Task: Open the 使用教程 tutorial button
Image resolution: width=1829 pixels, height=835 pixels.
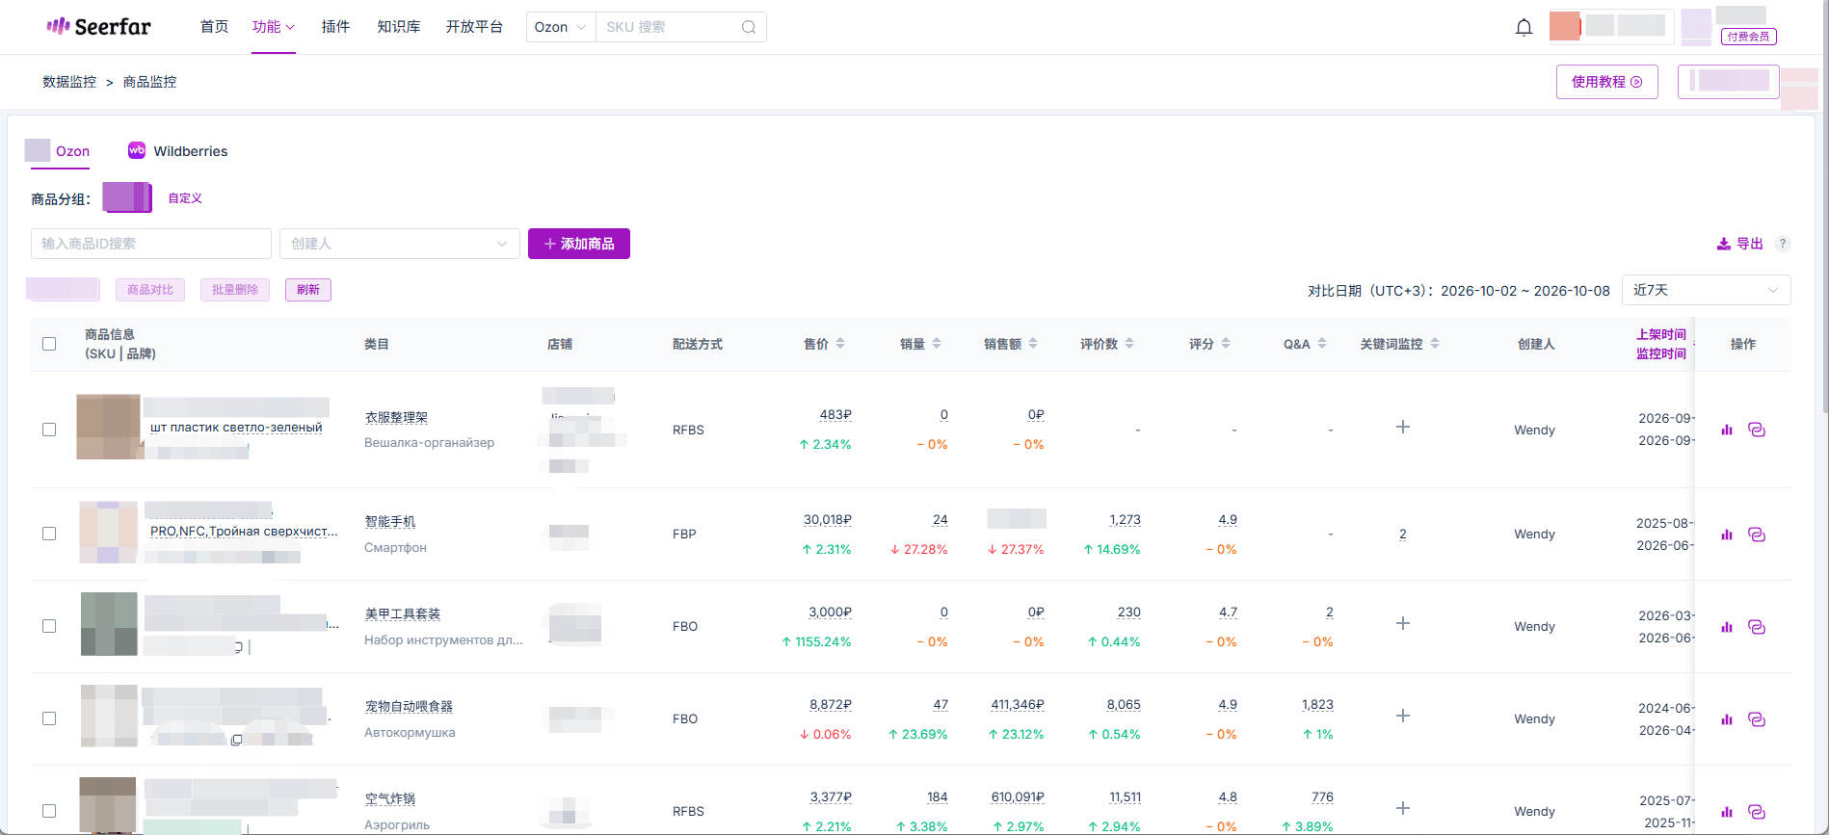Action: pos(1607,82)
